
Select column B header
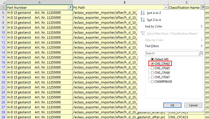[120, 2]
